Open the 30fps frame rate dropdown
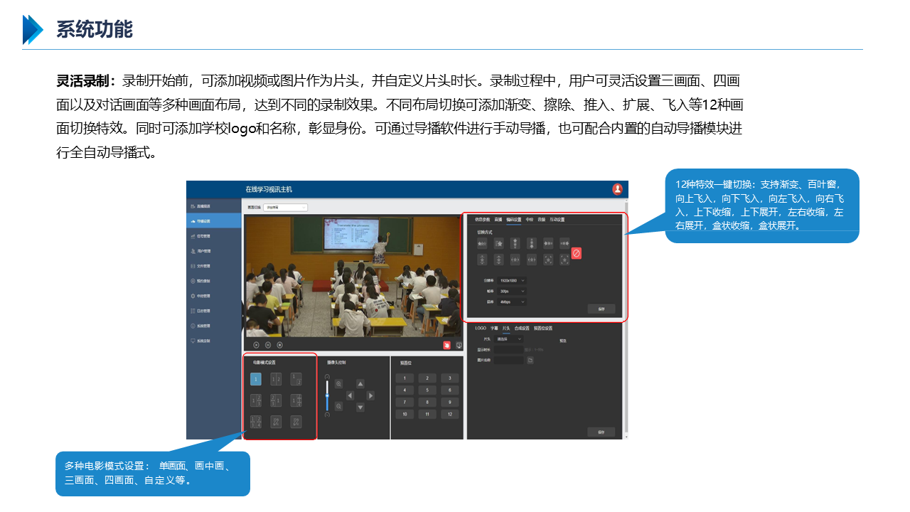 coord(512,292)
